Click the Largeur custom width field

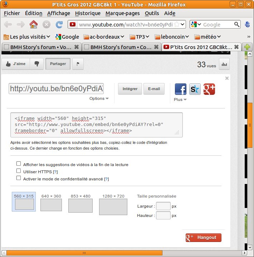163,206
